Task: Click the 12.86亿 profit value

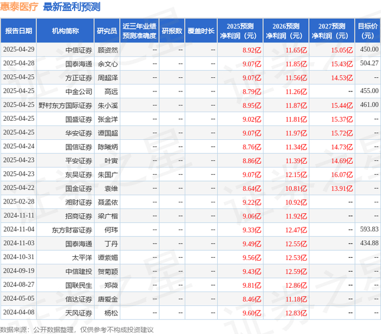Action: tap(296, 286)
